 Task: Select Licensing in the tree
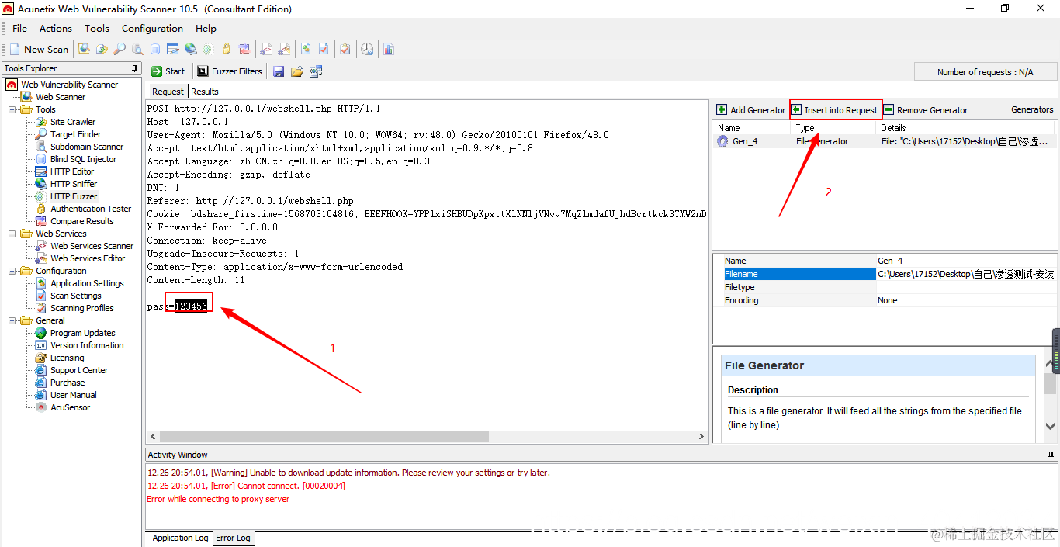coord(67,358)
